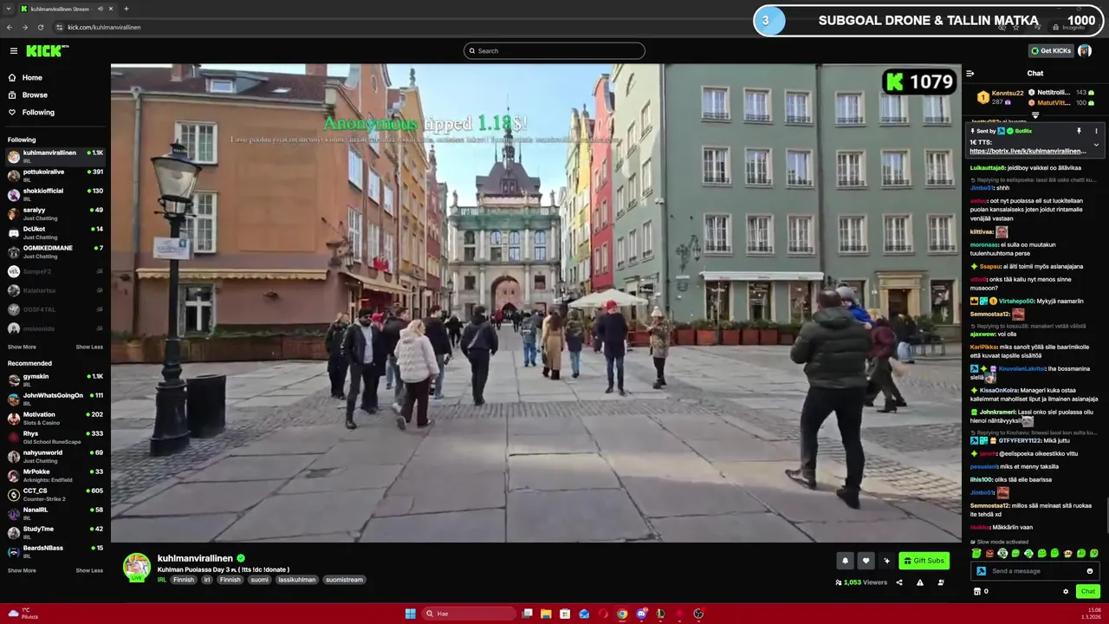Click Show More under Following
The image size is (1109, 624).
pyautogui.click(x=22, y=347)
